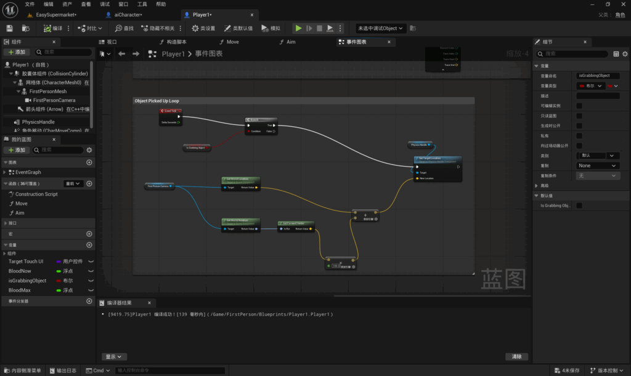Image resolution: width=631 pixels, height=376 pixels.
Task: Toggle Details property matrix view icon
Action: (616, 54)
